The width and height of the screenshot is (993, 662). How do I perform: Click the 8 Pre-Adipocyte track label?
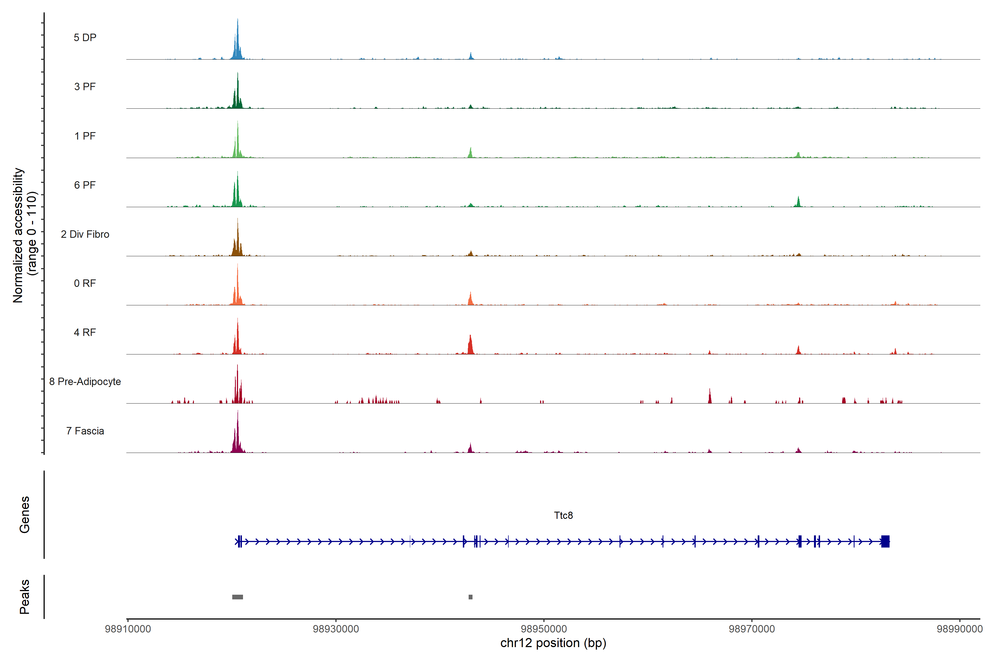pos(85,382)
